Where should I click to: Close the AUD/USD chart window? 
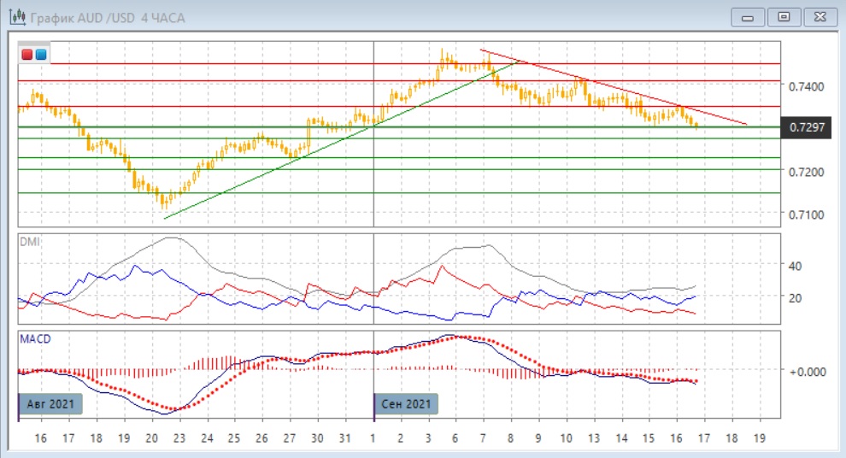pos(816,16)
